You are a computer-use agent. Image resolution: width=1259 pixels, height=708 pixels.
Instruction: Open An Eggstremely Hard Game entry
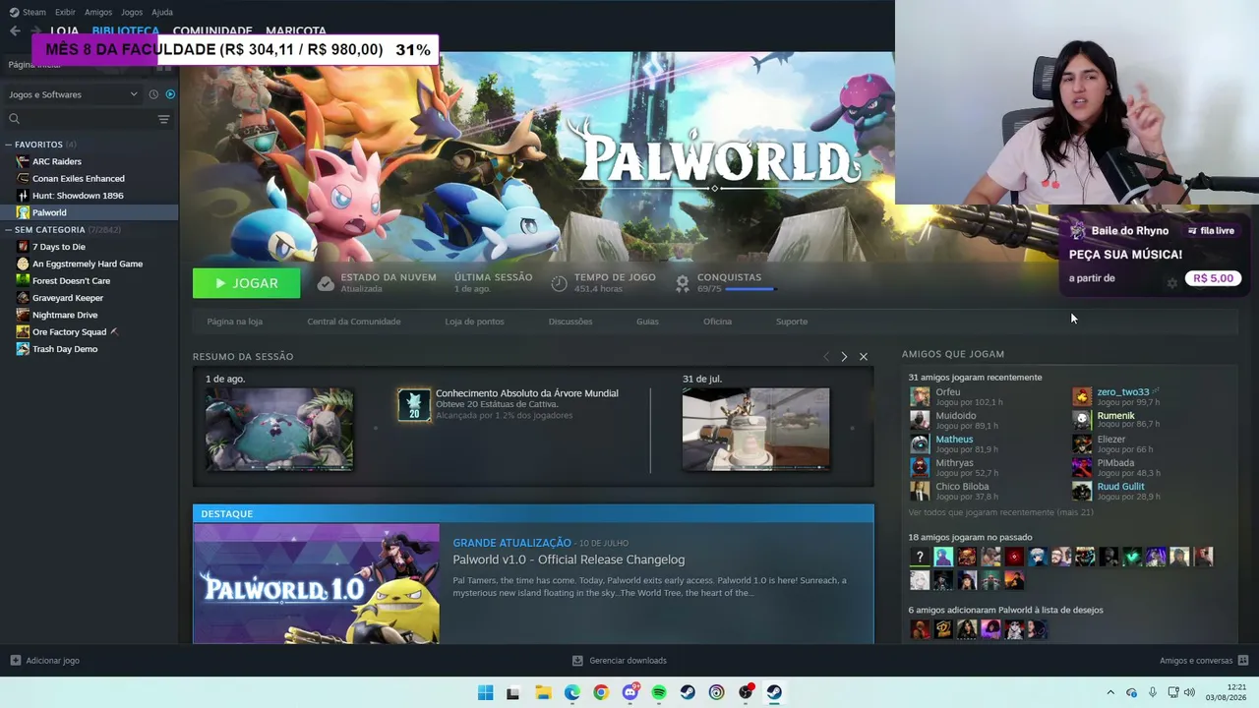click(88, 264)
